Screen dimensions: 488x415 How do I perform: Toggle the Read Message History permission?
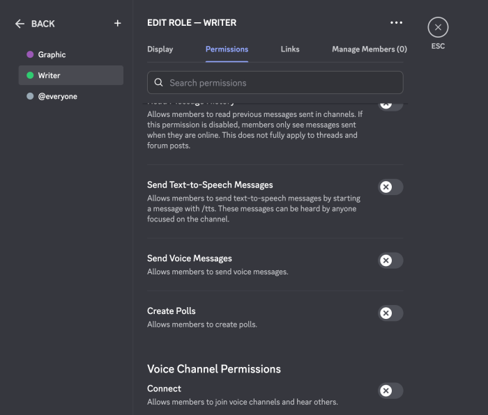click(x=390, y=104)
